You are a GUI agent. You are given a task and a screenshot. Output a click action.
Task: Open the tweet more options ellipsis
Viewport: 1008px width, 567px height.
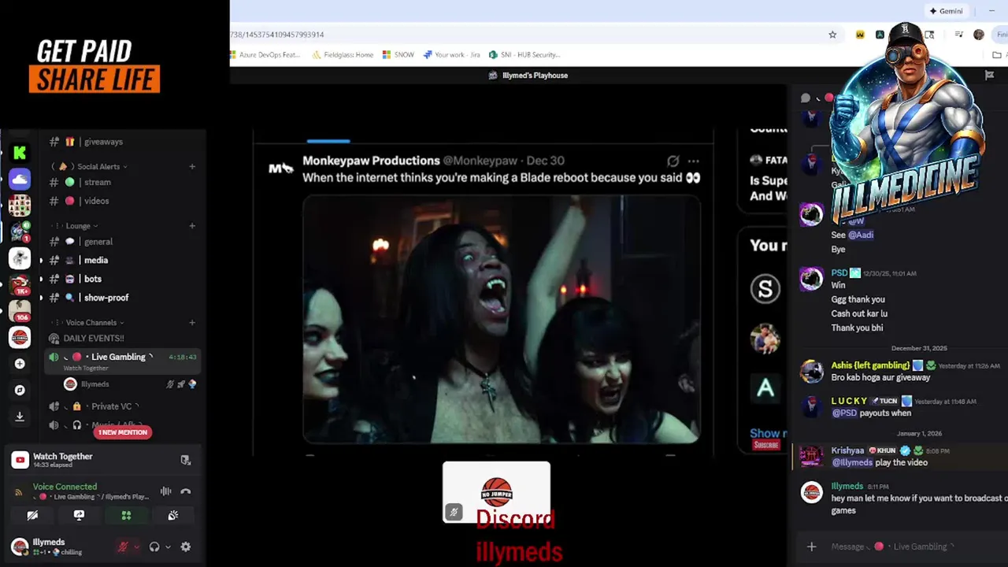tap(693, 161)
